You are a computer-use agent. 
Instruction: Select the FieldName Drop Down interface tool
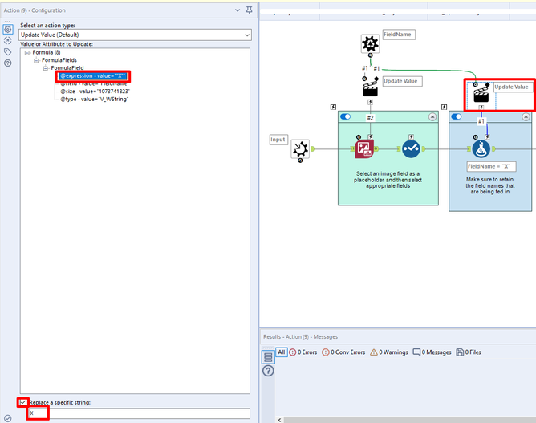pos(370,44)
